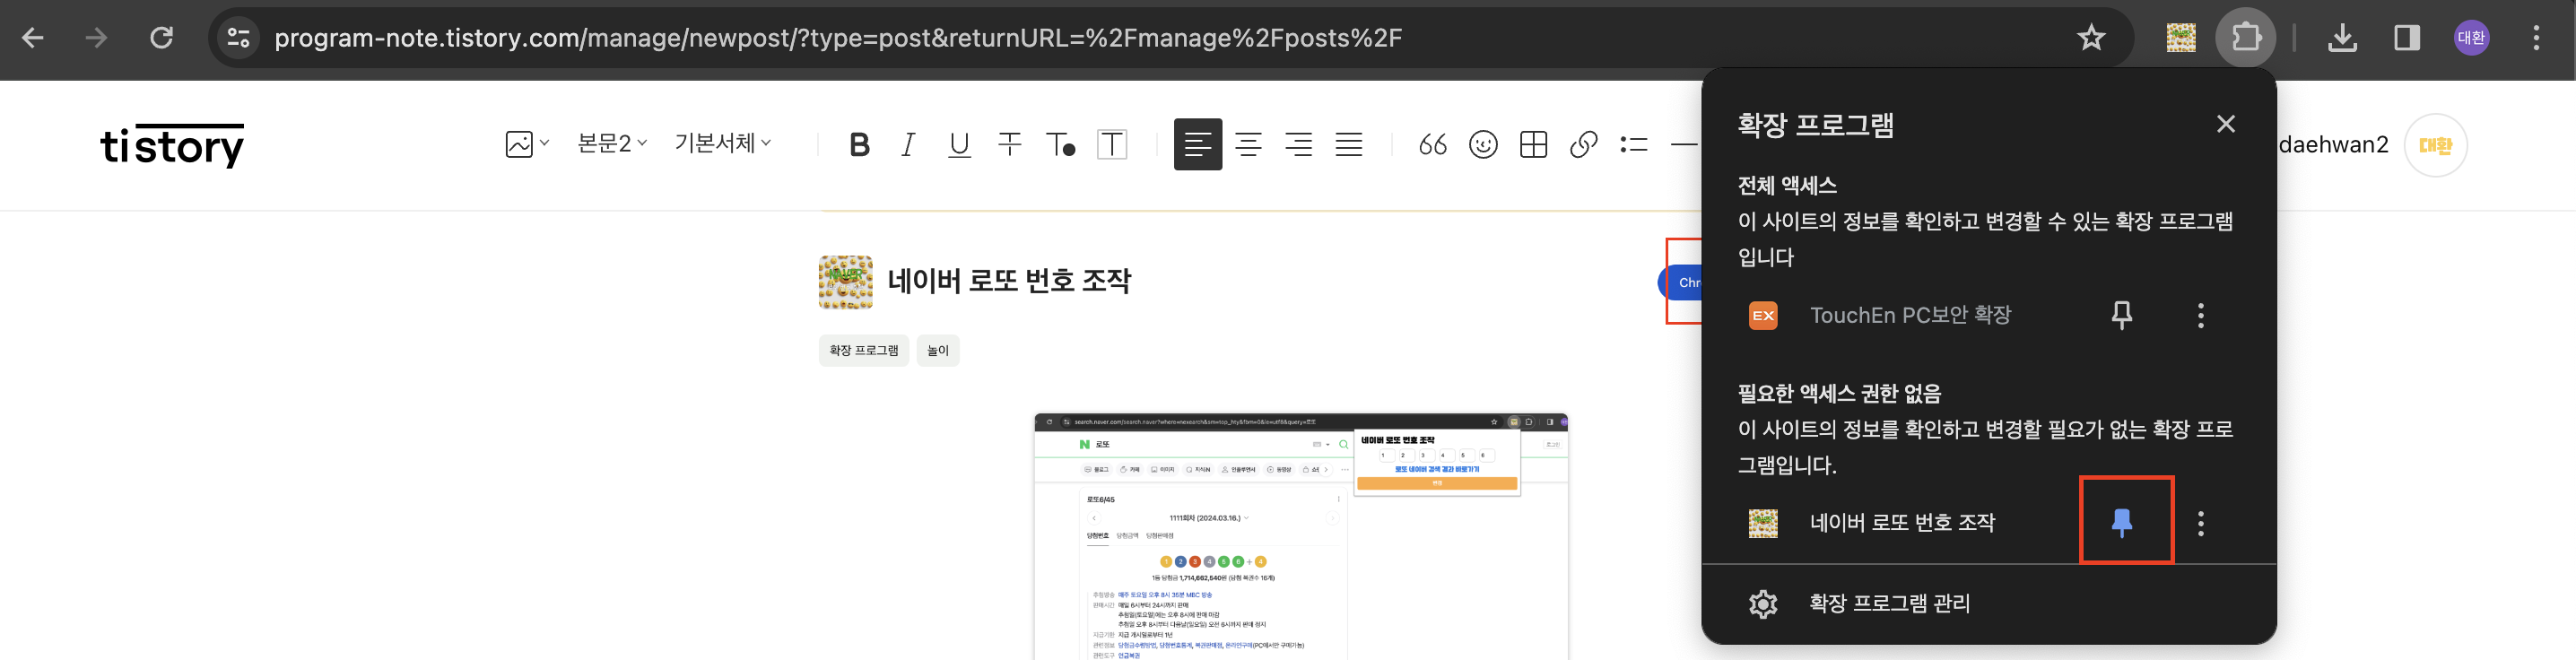Justify text alignment
This screenshot has width=2576, height=660.
tap(1349, 145)
